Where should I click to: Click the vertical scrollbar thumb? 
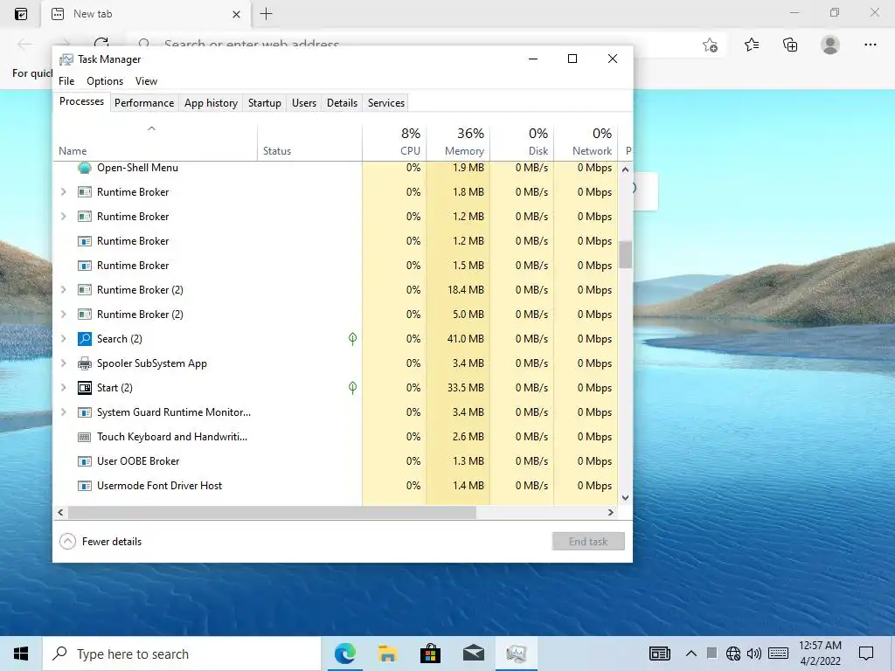[x=626, y=254]
